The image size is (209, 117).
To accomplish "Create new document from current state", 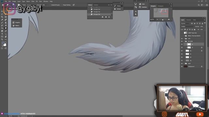I will pos(103,17).
